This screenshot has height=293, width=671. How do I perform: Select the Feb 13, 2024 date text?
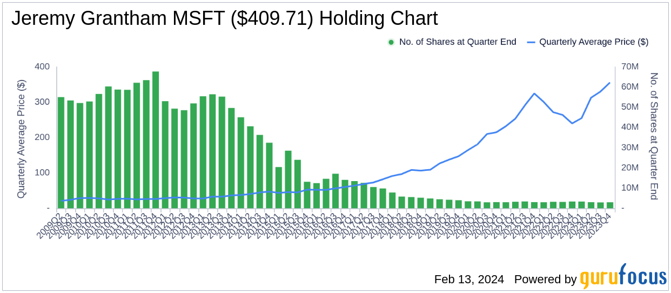(x=469, y=279)
